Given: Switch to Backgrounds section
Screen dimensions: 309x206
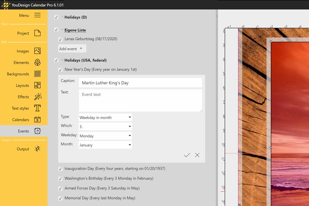Looking at the screenshot, I should pyautogui.click(x=18, y=74).
